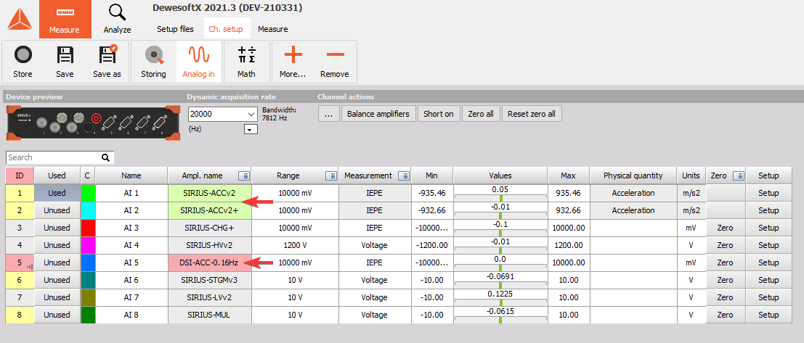Image resolution: width=804 pixels, height=343 pixels.
Task: Open Setup for channel AI 1
Action: coord(768,193)
